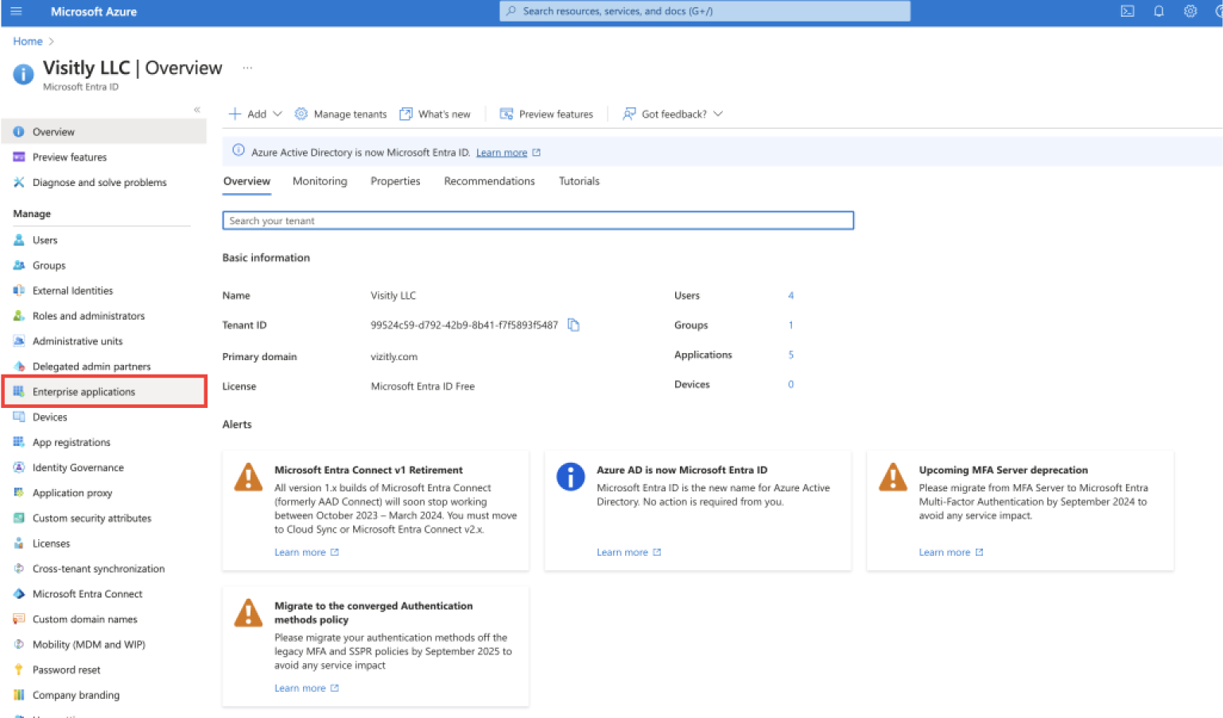Click the Users count 4

tap(790, 295)
